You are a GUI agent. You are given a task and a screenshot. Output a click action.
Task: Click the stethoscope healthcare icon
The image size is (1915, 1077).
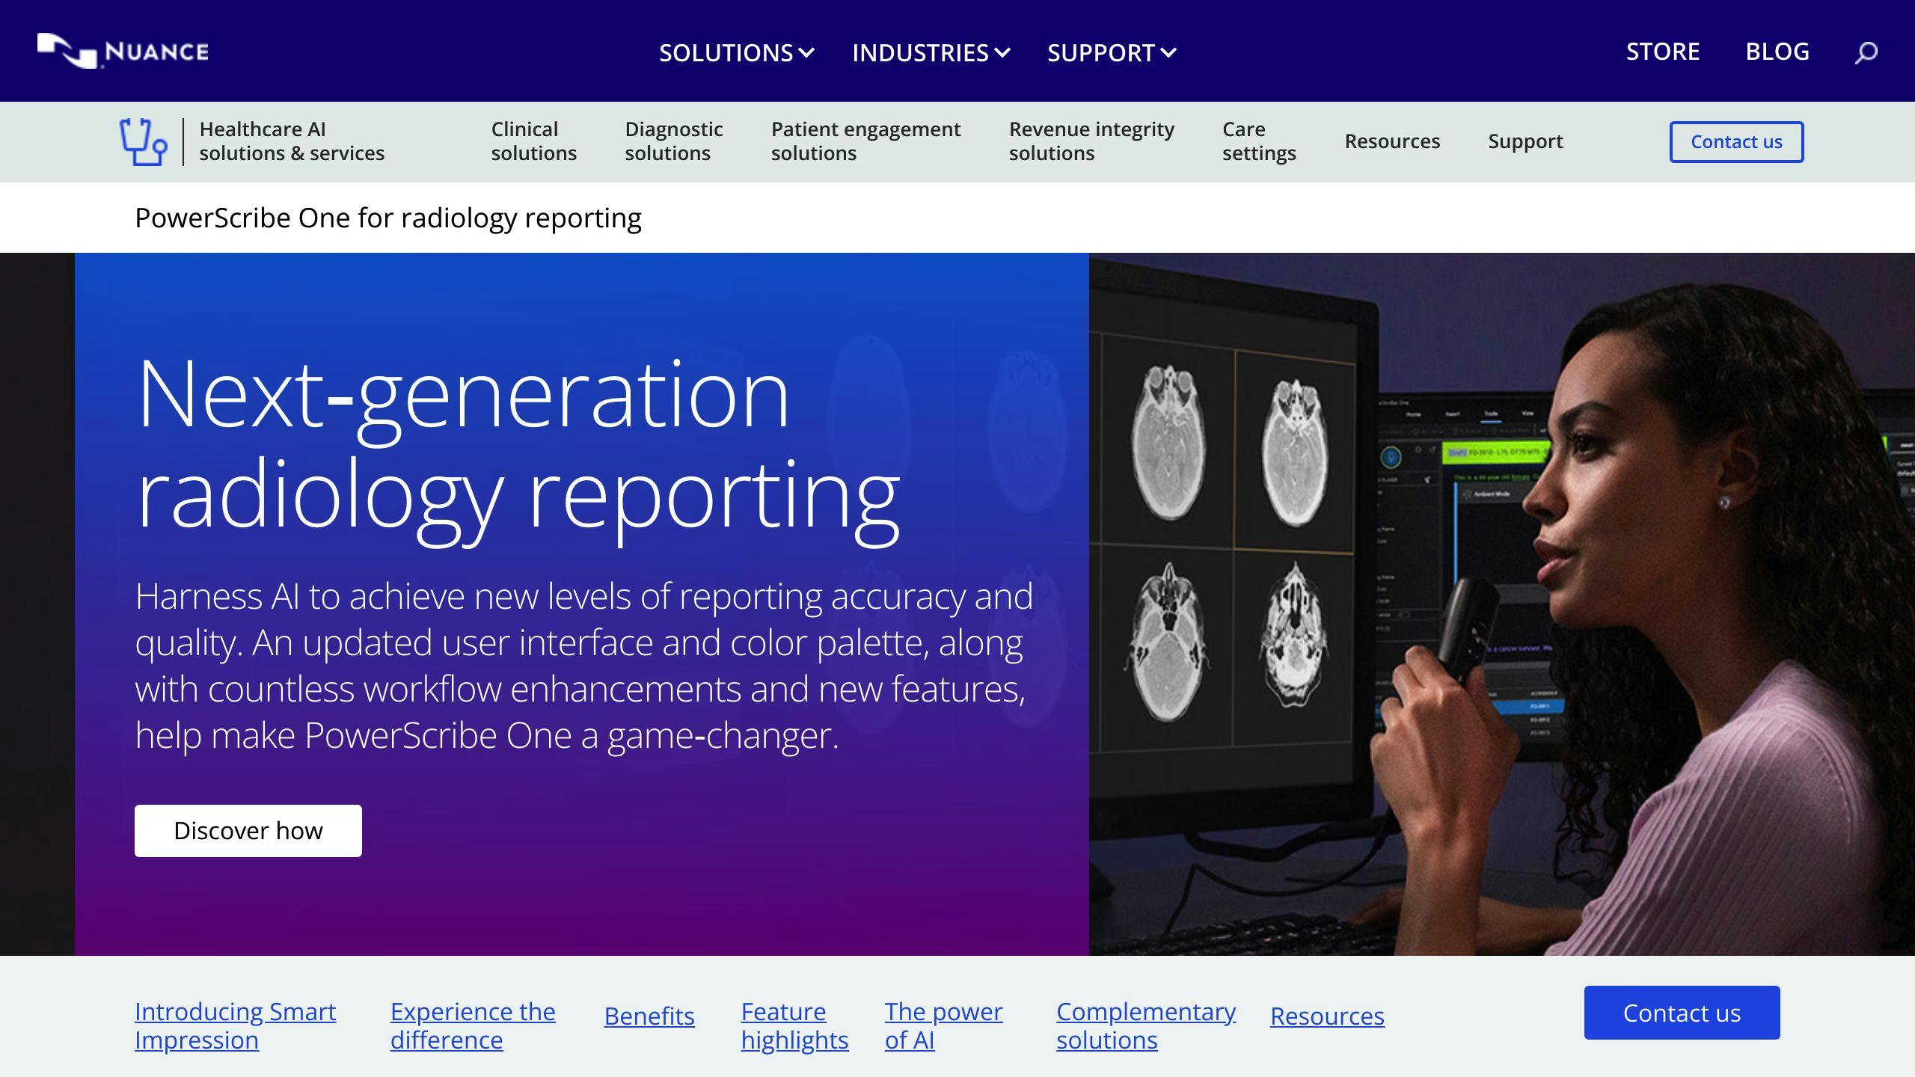[143, 141]
